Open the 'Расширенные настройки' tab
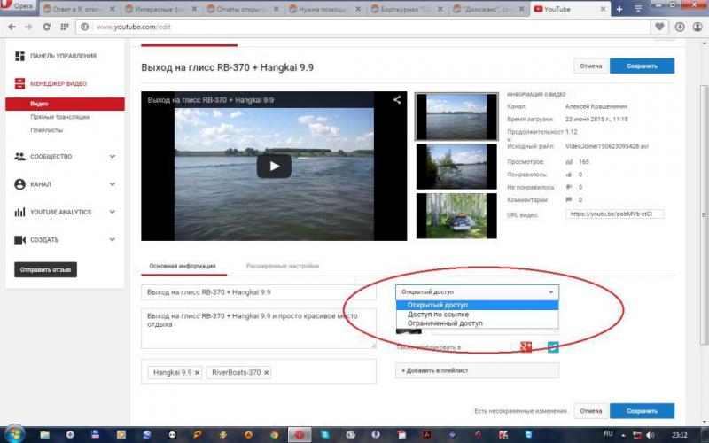 click(283, 267)
